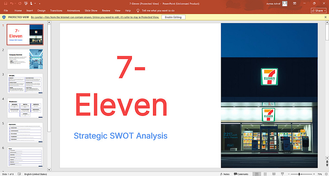The height and width of the screenshot is (176, 329).
Task: Click the 7-Eleven title text on slide
Action: tap(121, 85)
